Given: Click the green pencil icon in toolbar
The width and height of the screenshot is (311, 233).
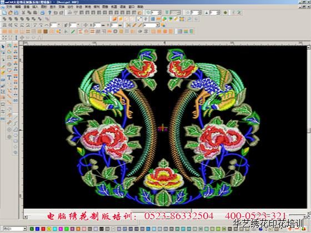Looking at the screenshot, I should [x=73, y=32].
